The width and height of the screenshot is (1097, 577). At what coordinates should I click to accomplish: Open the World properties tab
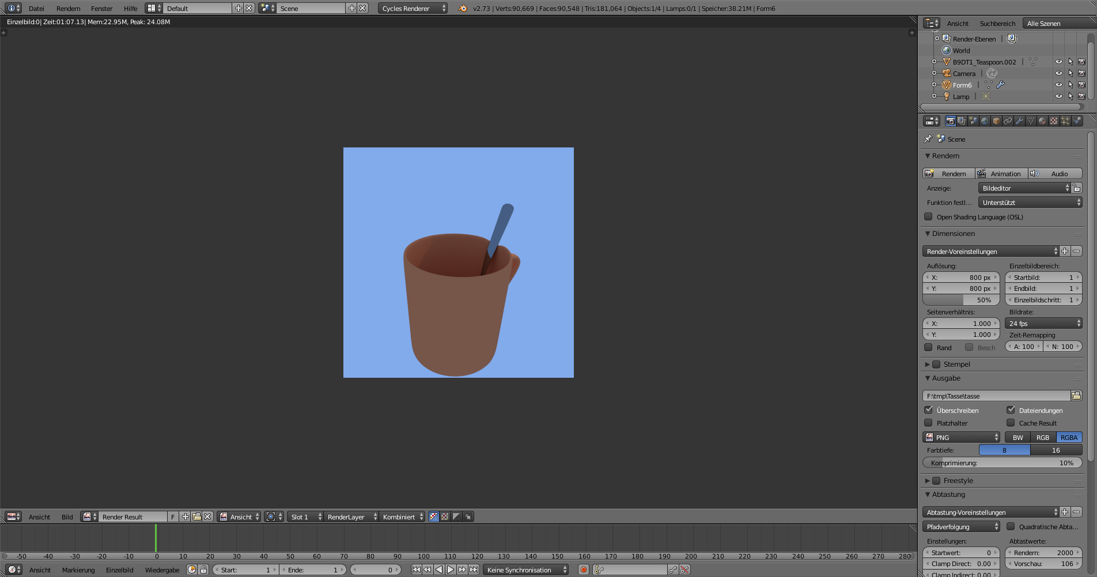coord(985,121)
